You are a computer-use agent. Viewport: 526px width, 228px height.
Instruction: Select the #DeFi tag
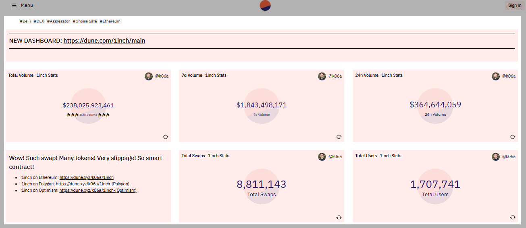point(25,21)
